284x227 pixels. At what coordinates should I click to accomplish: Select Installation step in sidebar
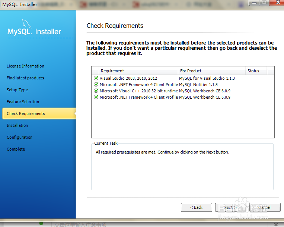(17, 125)
